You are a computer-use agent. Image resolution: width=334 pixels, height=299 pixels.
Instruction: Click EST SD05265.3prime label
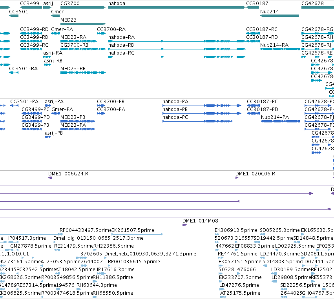pyautogui.click(x=280, y=230)
